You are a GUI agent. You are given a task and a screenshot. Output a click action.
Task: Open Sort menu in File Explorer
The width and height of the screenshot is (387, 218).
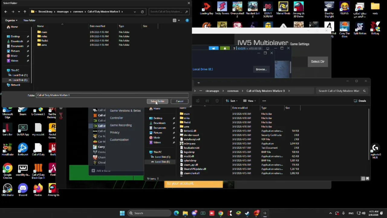232,101
